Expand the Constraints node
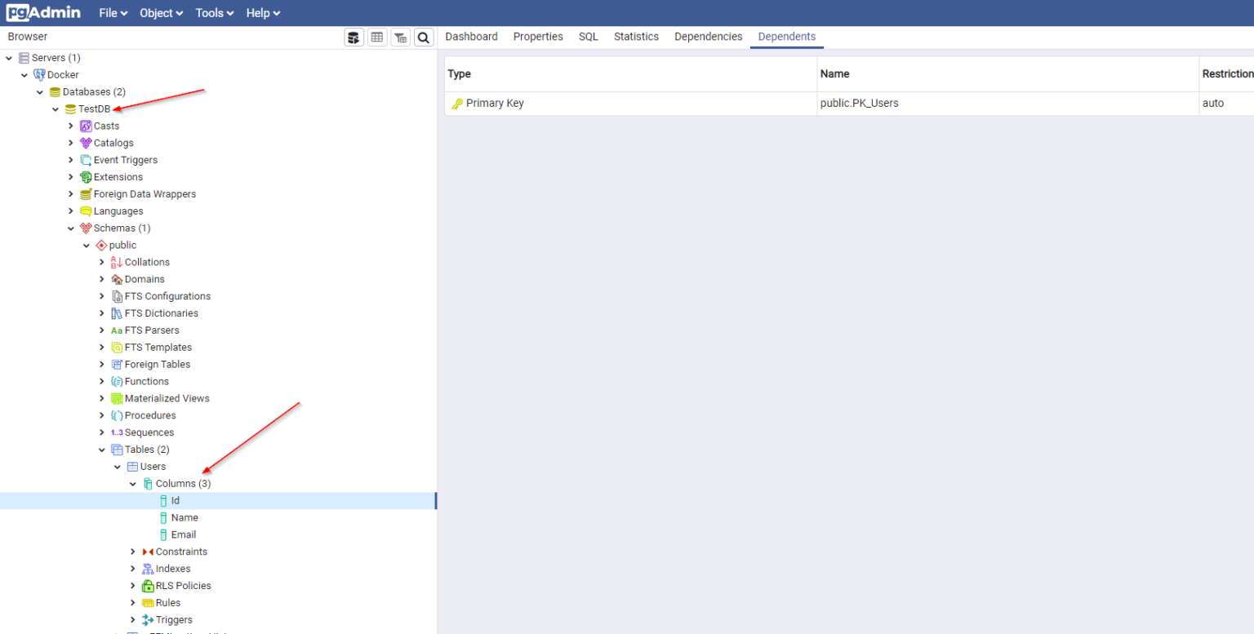 coord(133,552)
